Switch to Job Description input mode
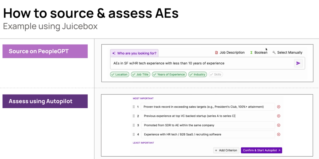 [x=230, y=52]
